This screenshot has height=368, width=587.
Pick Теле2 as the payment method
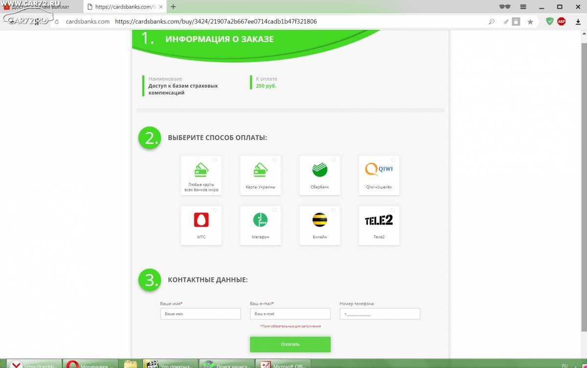[379, 225]
